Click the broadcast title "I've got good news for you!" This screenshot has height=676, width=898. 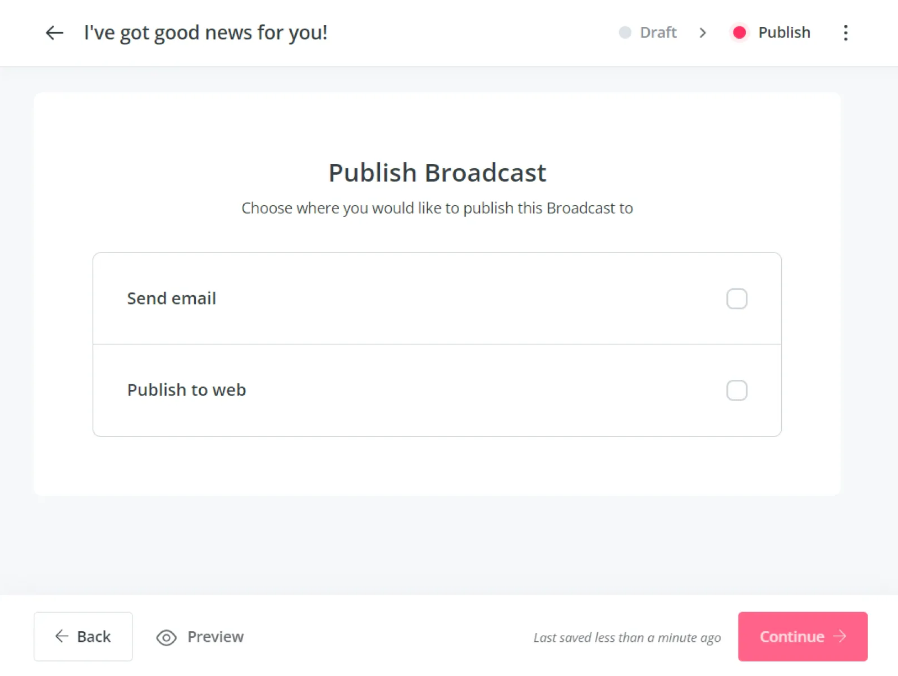click(x=205, y=33)
